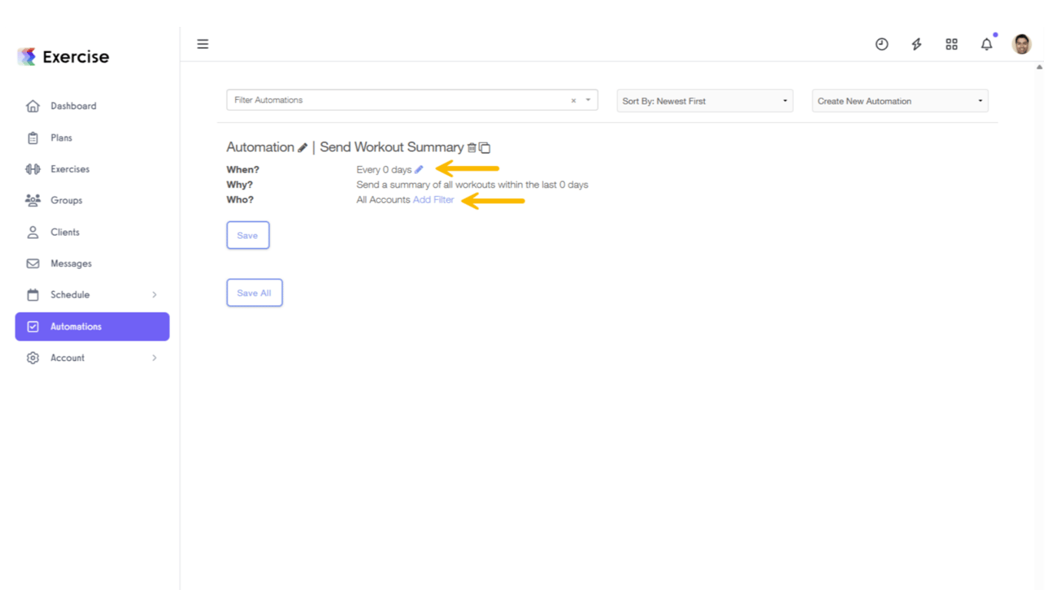Screen dimensions: 1050x590
Task: Switch to the Automations section
Action: 77,326
